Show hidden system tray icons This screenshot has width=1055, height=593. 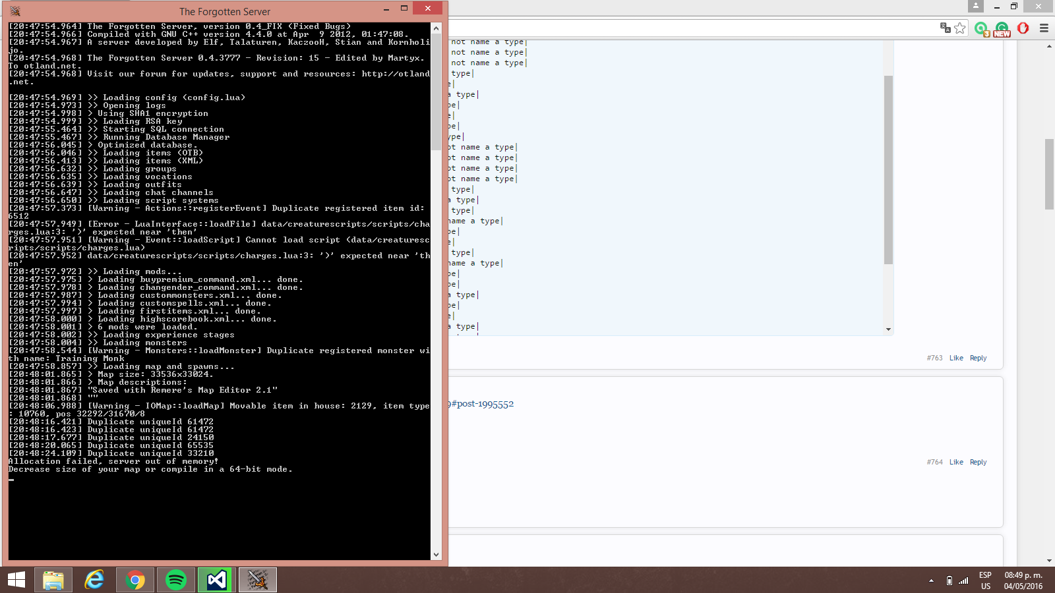931,580
